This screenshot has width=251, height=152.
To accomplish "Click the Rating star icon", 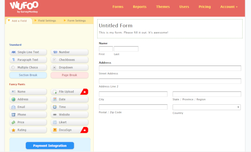I will click(14, 130).
